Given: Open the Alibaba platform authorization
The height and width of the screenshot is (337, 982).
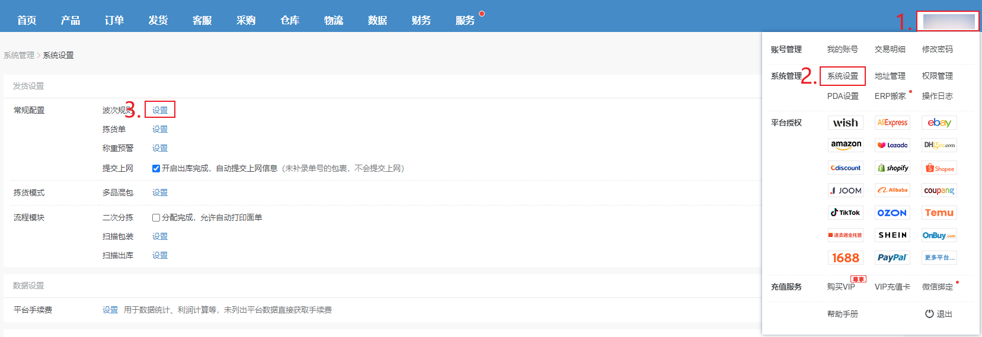Looking at the screenshot, I should pyautogui.click(x=893, y=190).
